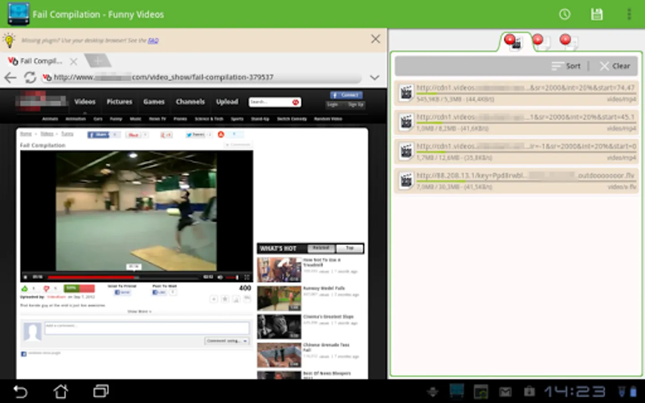645x403 pixels.
Task: Toggle the thumbs up rating on the video
Action: 25,288
